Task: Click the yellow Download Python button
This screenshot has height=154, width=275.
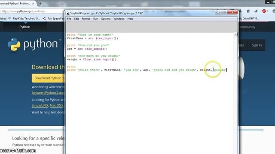Action: tap(48, 78)
